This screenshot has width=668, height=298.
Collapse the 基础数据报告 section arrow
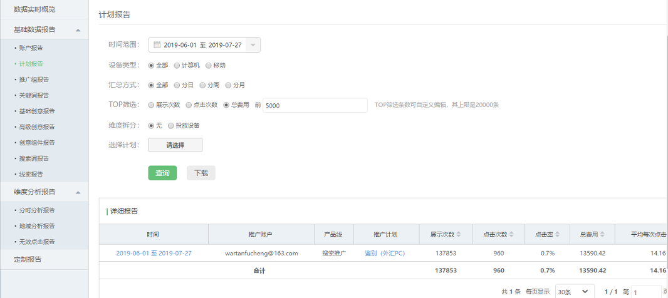coord(78,30)
